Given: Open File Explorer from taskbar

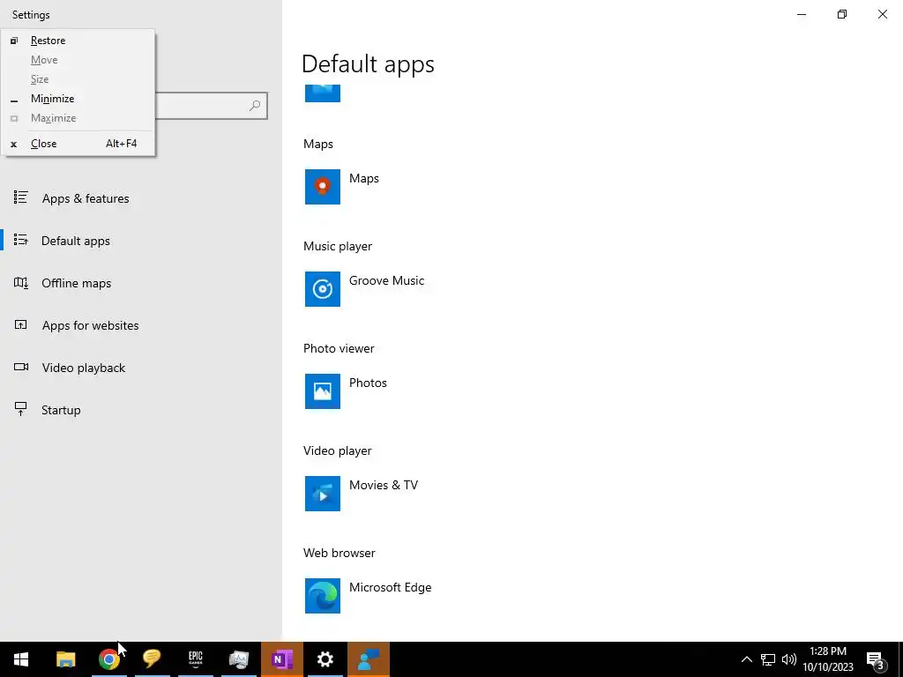Looking at the screenshot, I should click(65, 659).
